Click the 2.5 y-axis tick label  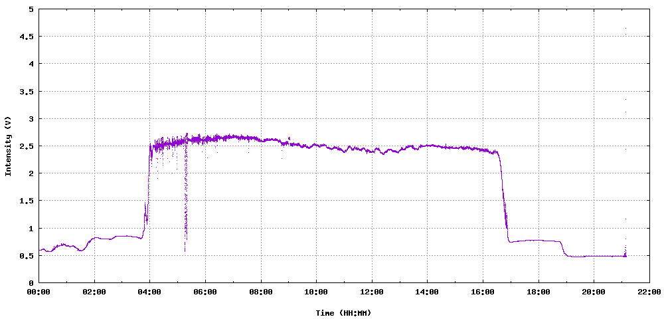pyautogui.click(x=27, y=146)
